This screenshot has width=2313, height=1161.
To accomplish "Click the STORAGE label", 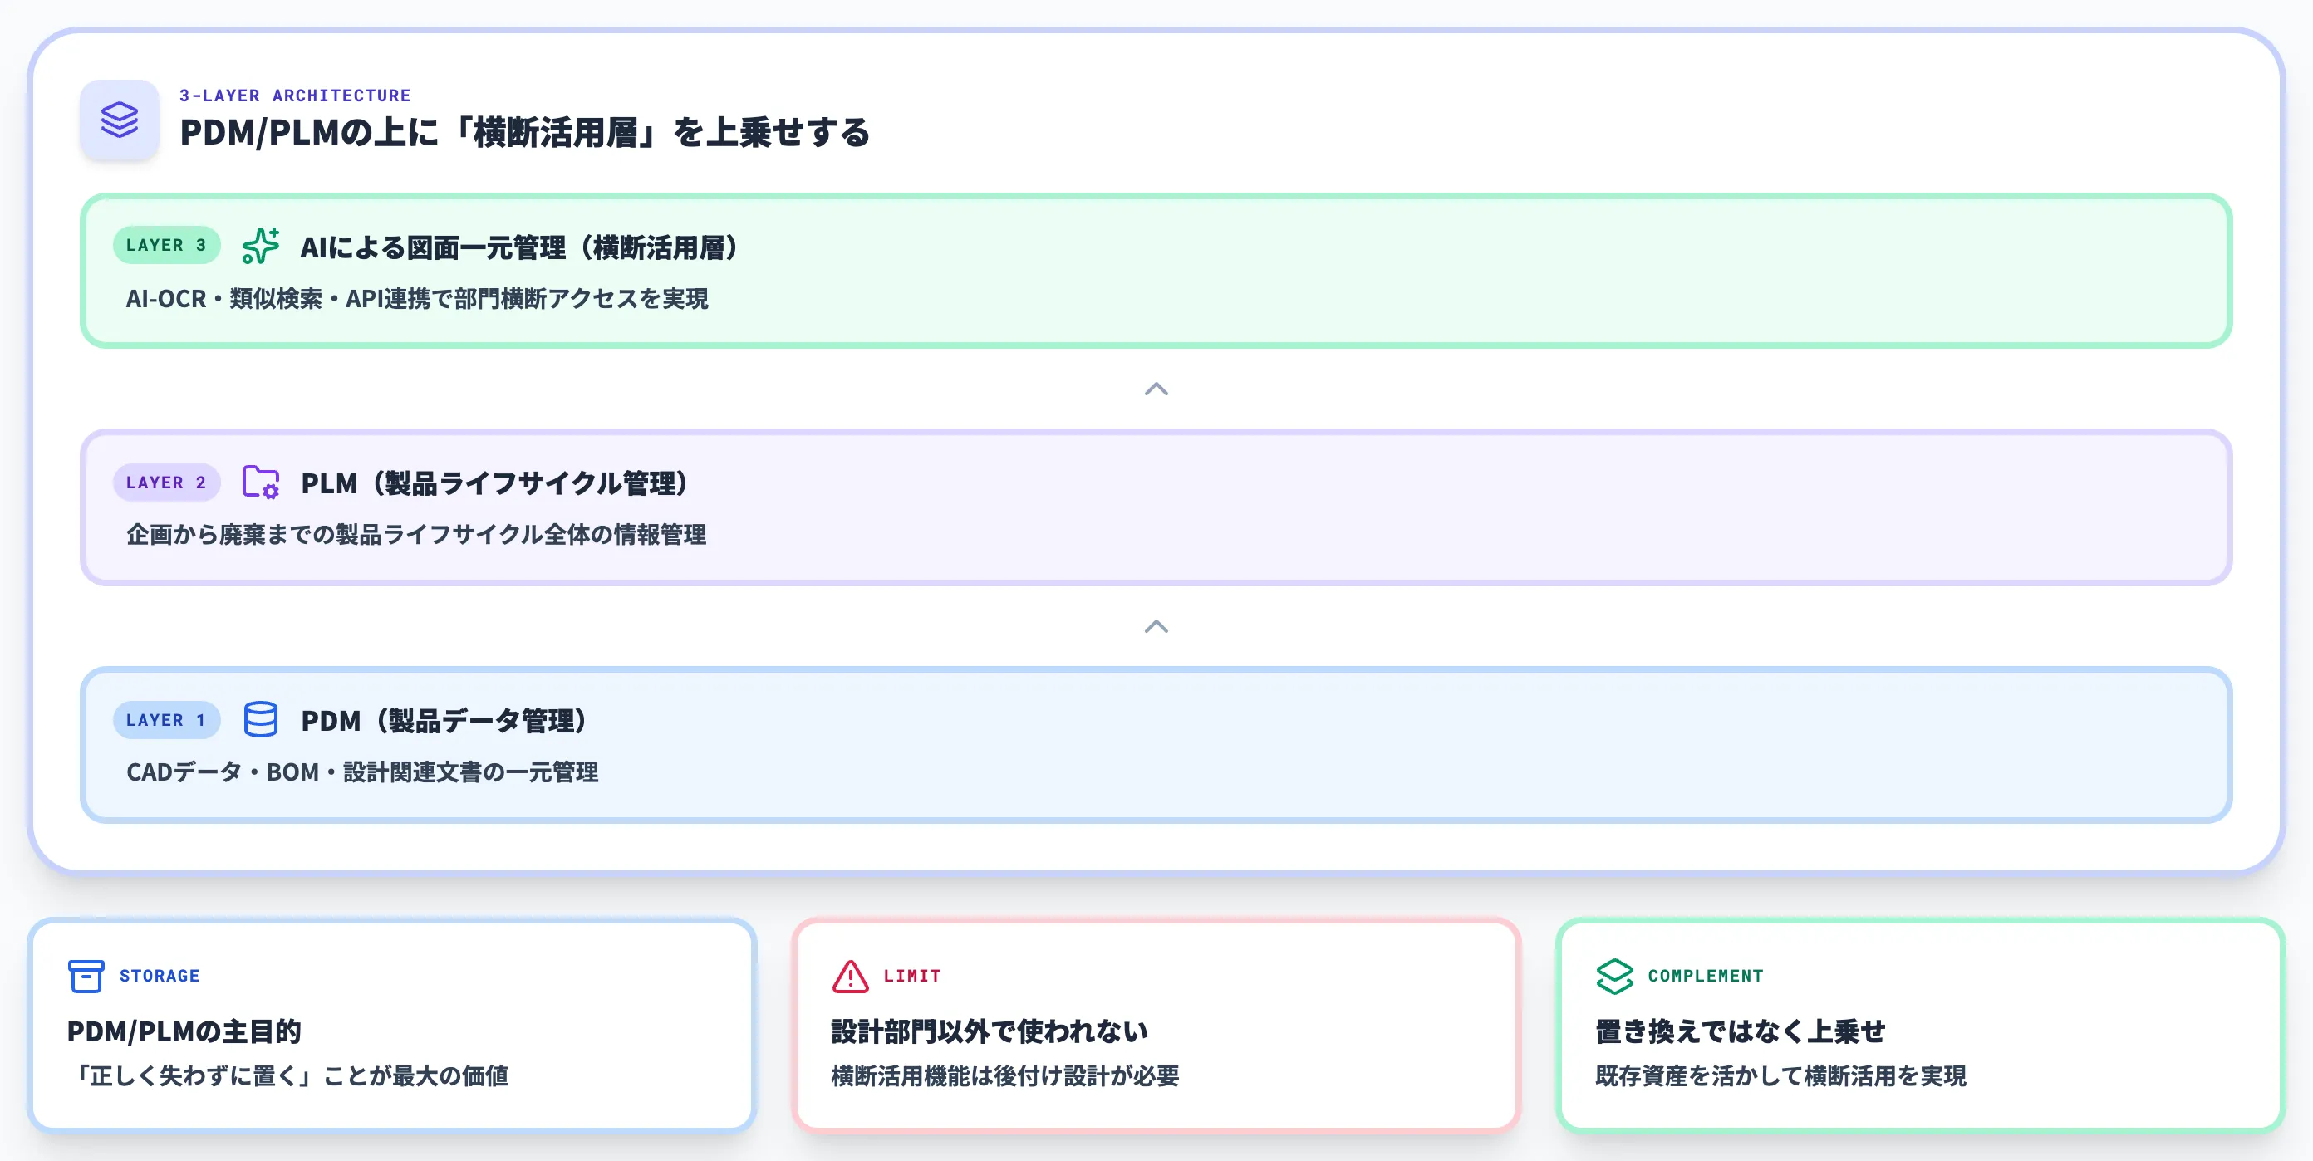I will (160, 976).
